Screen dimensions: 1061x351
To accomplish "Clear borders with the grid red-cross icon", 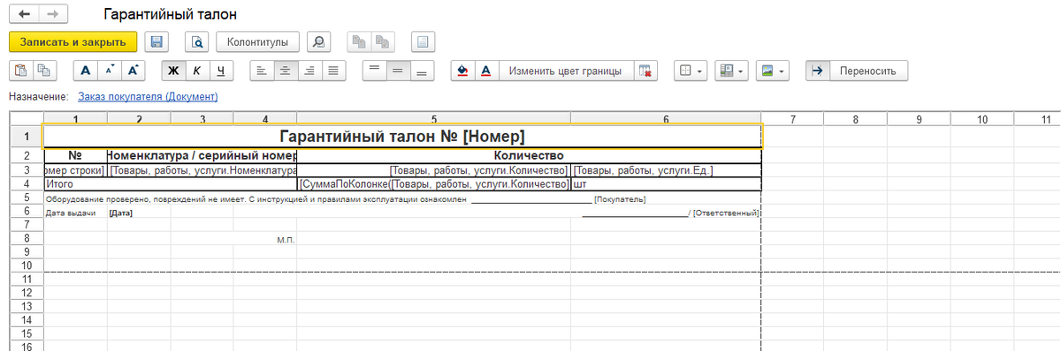I will tap(645, 71).
